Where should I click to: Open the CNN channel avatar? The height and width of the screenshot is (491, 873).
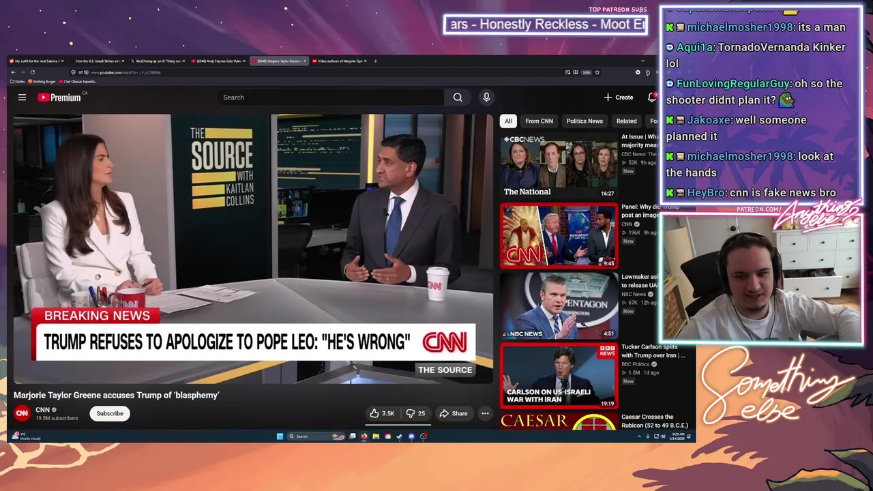coord(23,413)
